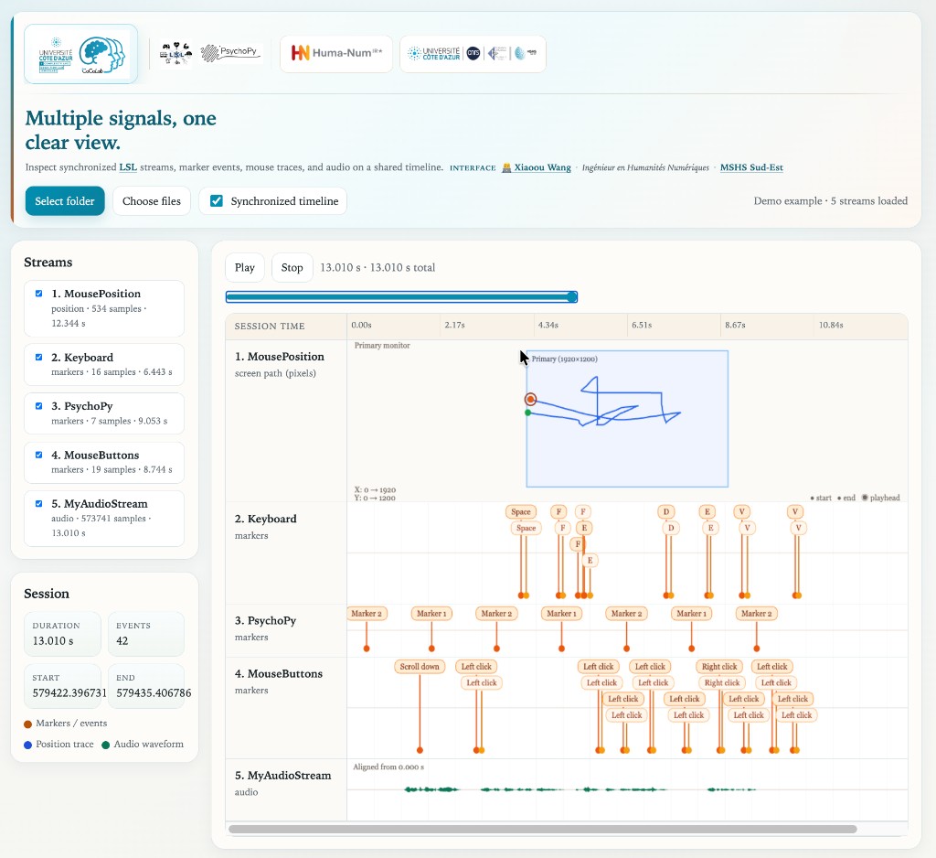Click the horizontal timeline scrollbar
936x858 pixels.
[x=543, y=829]
